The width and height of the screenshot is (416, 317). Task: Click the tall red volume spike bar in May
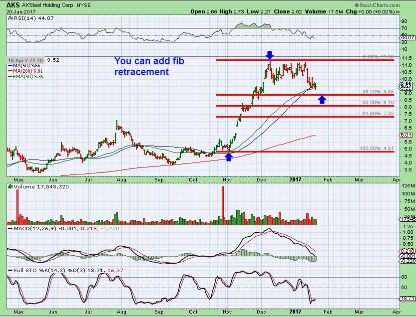point(18,207)
